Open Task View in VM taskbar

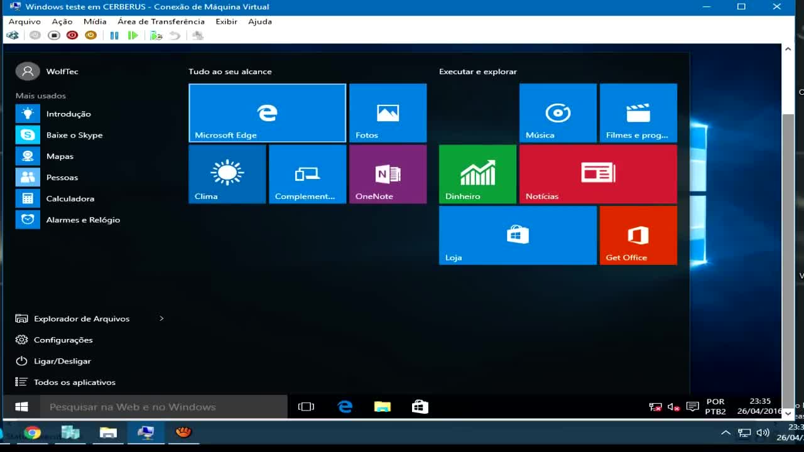(306, 407)
